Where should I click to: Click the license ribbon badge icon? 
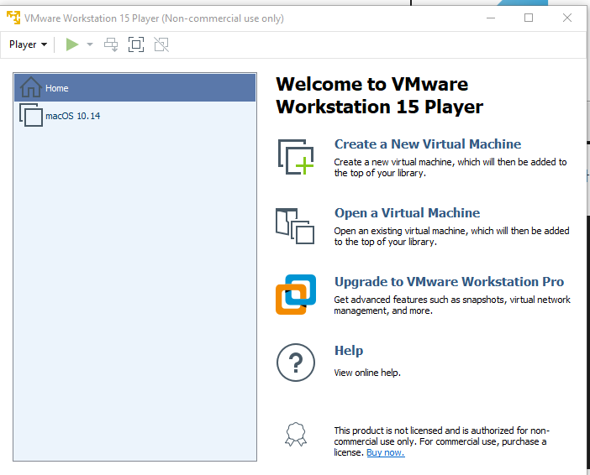[x=296, y=435]
